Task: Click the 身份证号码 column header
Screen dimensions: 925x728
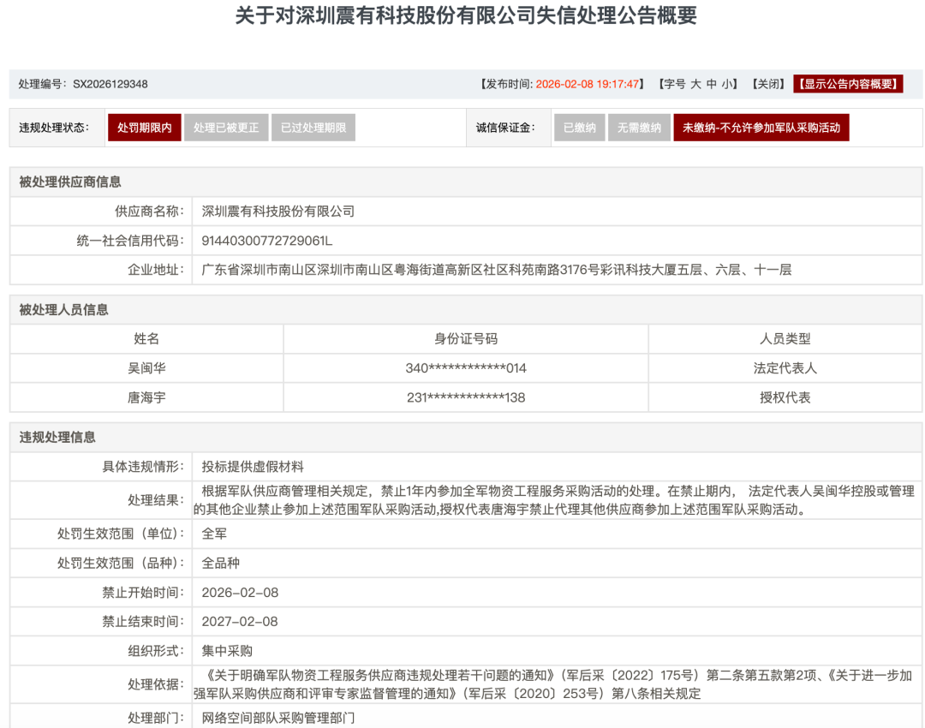Action: tap(466, 339)
